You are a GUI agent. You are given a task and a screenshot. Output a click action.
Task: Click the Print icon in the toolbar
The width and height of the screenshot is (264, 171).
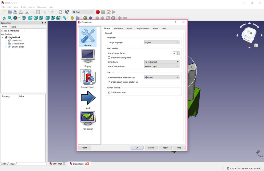point(21,12)
